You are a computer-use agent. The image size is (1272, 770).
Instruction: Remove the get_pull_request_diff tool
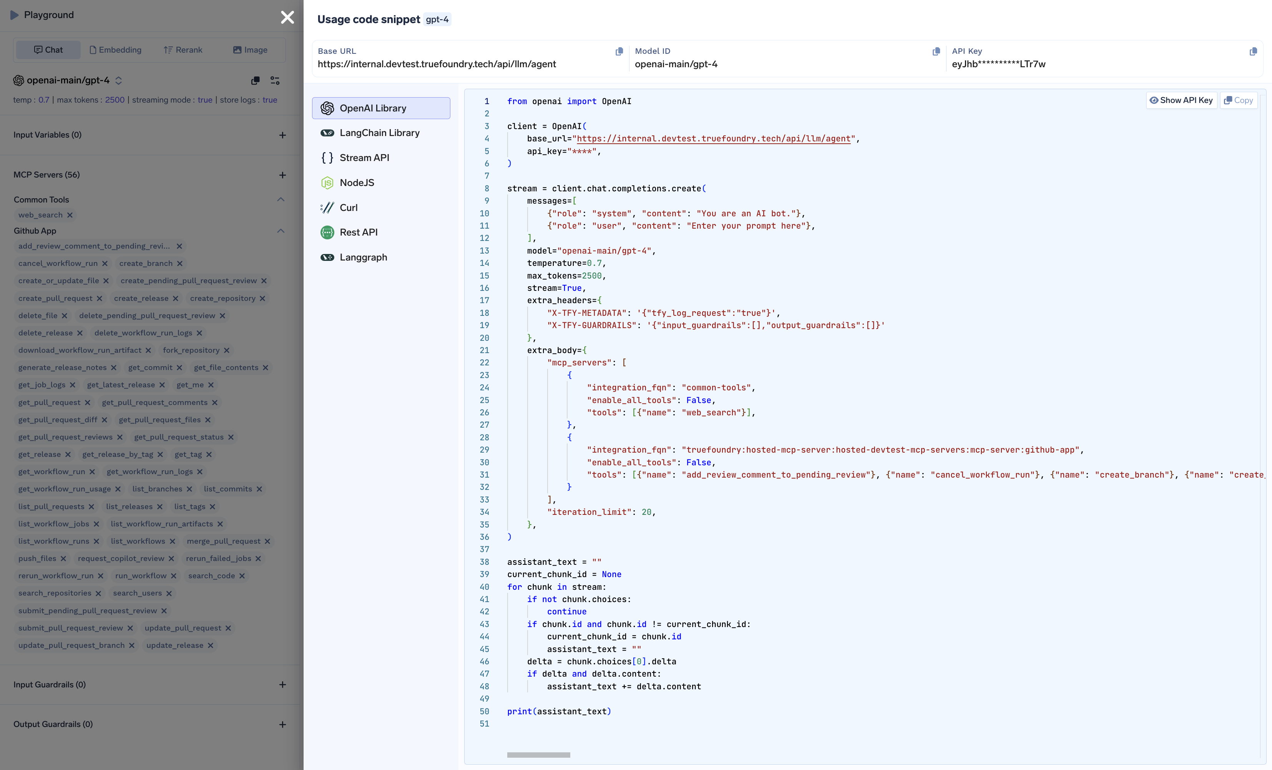[x=104, y=420]
